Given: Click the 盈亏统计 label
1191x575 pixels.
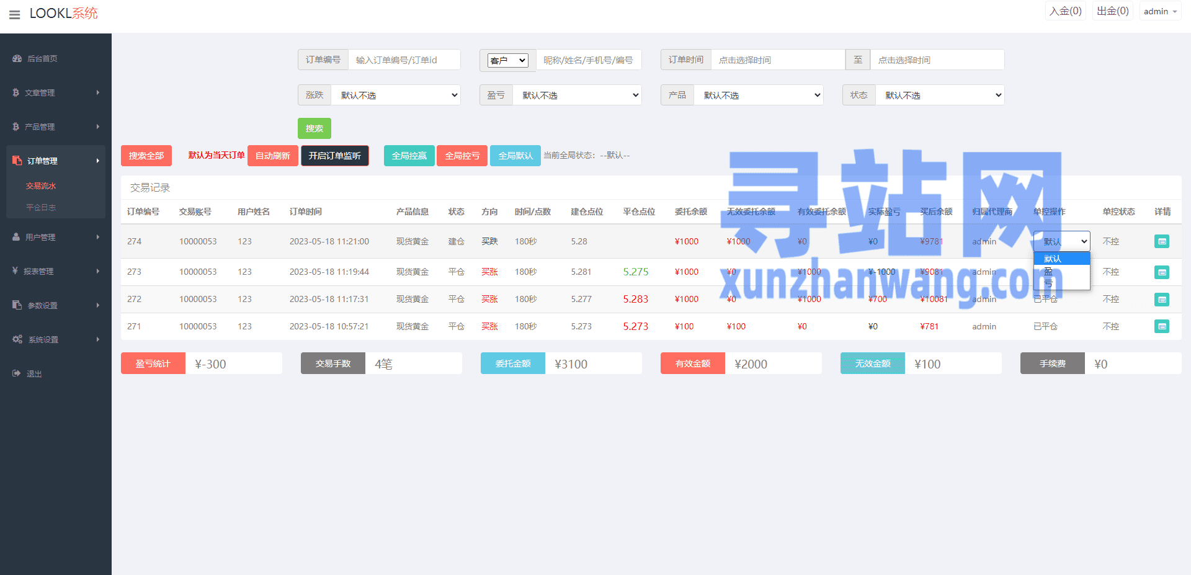Looking at the screenshot, I should click(x=153, y=363).
